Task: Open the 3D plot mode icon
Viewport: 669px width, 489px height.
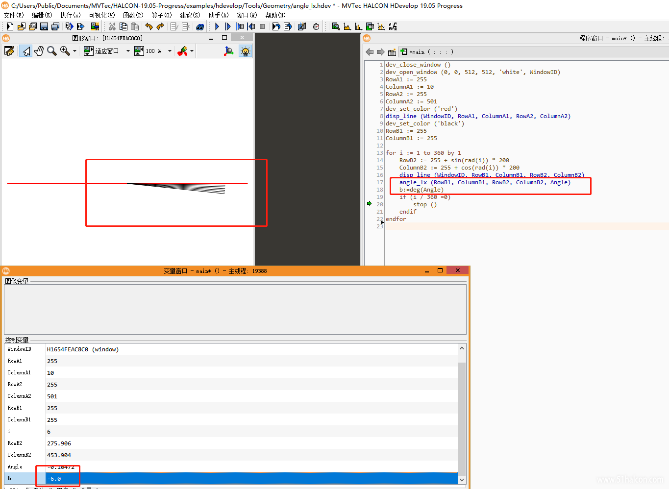Action: pos(229,51)
